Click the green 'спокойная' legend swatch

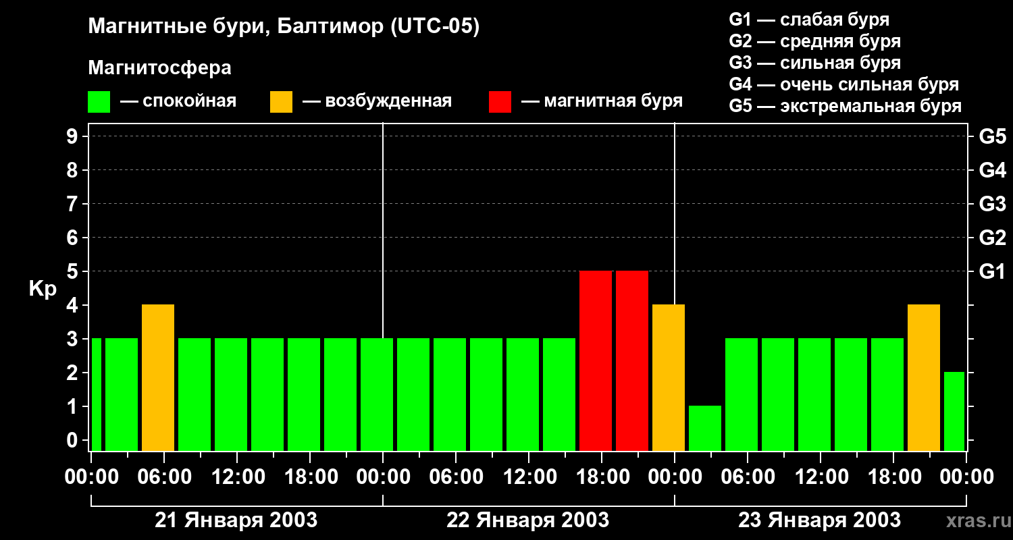point(99,102)
